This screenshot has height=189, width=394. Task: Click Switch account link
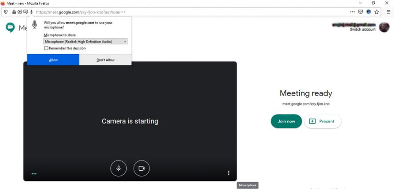[362, 29]
